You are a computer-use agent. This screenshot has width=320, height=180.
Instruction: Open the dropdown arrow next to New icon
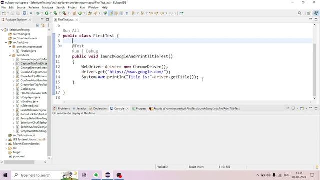coord(8,13)
